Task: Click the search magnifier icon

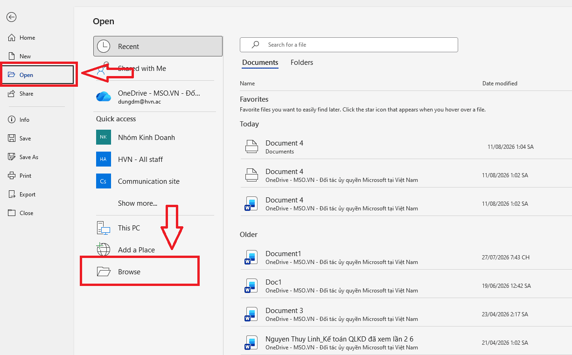Action: click(255, 45)
